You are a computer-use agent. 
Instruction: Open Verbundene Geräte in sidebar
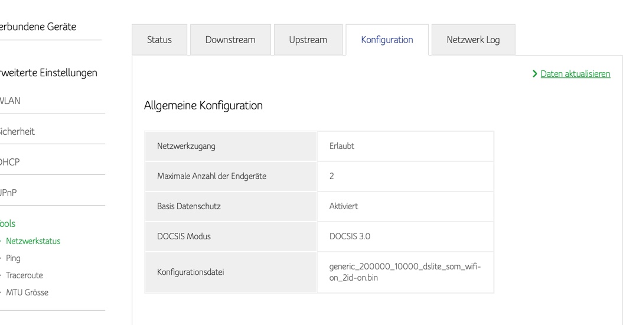[39, 27]
